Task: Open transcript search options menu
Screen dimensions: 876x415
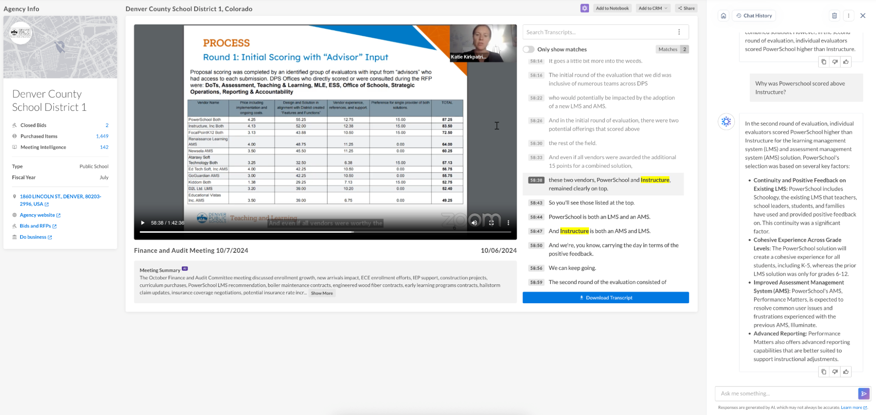Action: click(679, 32)
